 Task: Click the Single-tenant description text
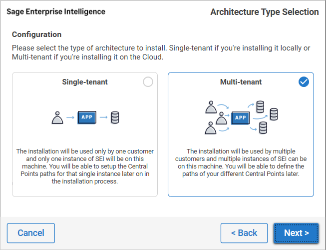(85, 166)
